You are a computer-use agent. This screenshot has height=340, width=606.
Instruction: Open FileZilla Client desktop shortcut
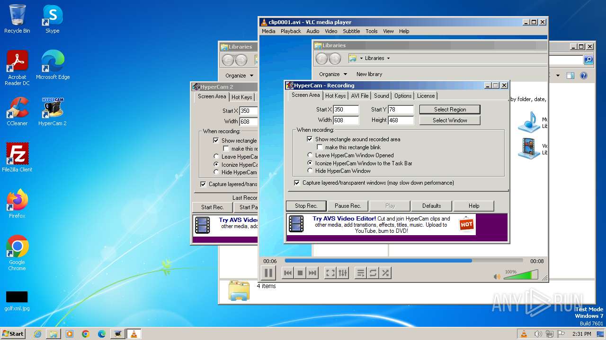[x=17, y=157]
